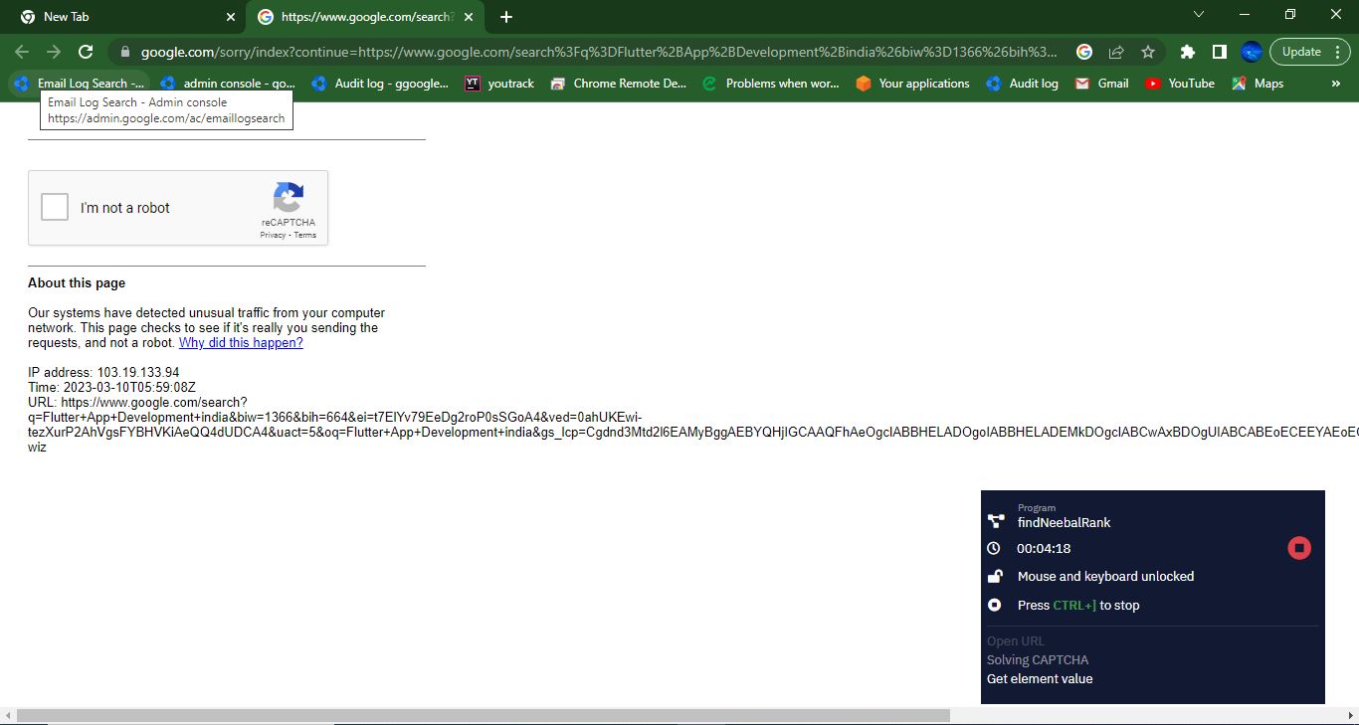
Task: Bookmark this page with the star icon
Action: pyautogui.click(x=1148, y=52)
